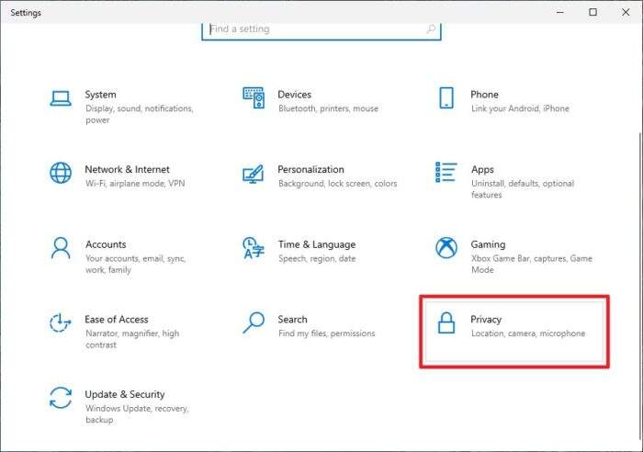The image size is (643, 452).
Task: Click 'Link your Android, iPhone' description
Action: pyautogui.click(x=520, y=108)
